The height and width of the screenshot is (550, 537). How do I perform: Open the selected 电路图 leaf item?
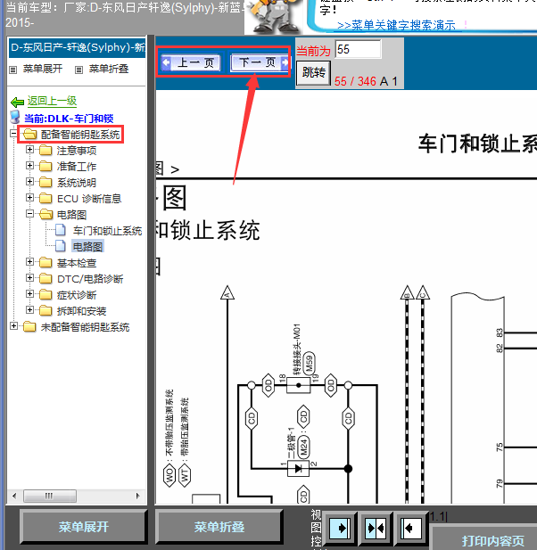click(87, 247)
